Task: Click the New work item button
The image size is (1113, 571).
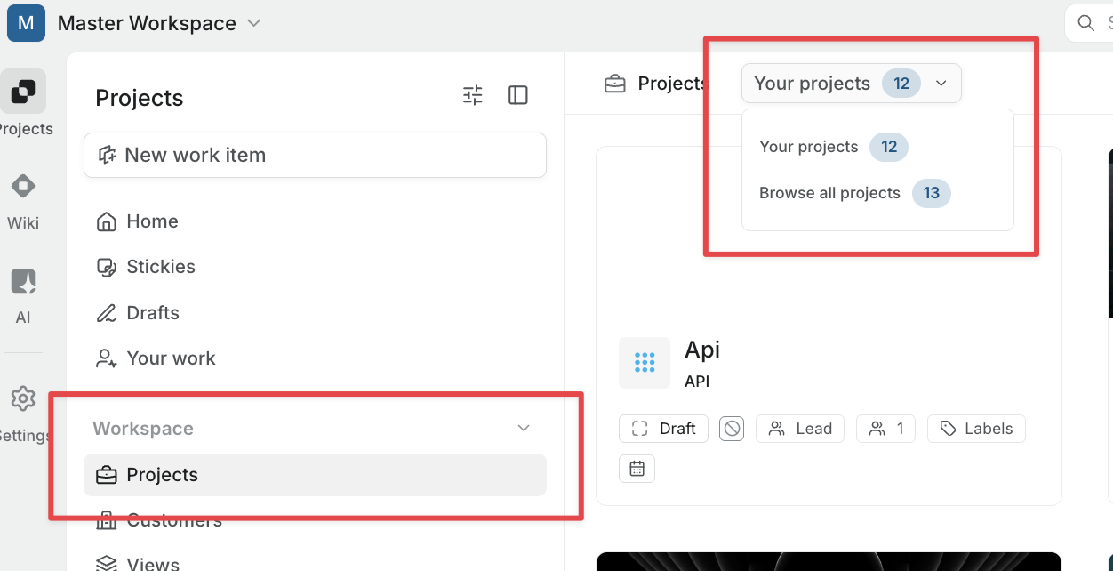Action: (x=315, y=155)
